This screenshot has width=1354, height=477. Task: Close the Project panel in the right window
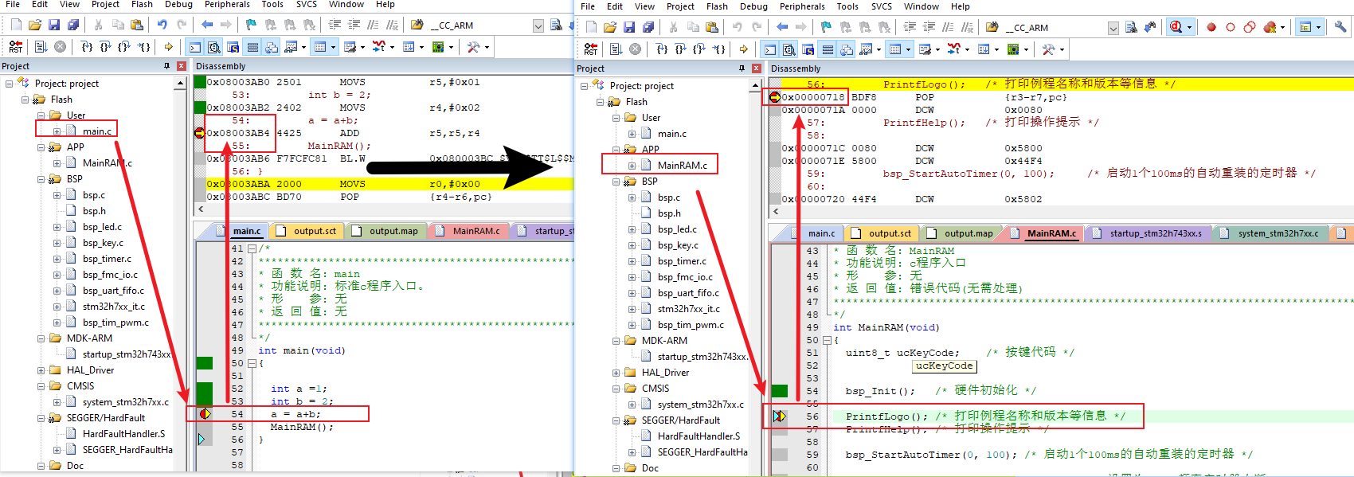756,68
